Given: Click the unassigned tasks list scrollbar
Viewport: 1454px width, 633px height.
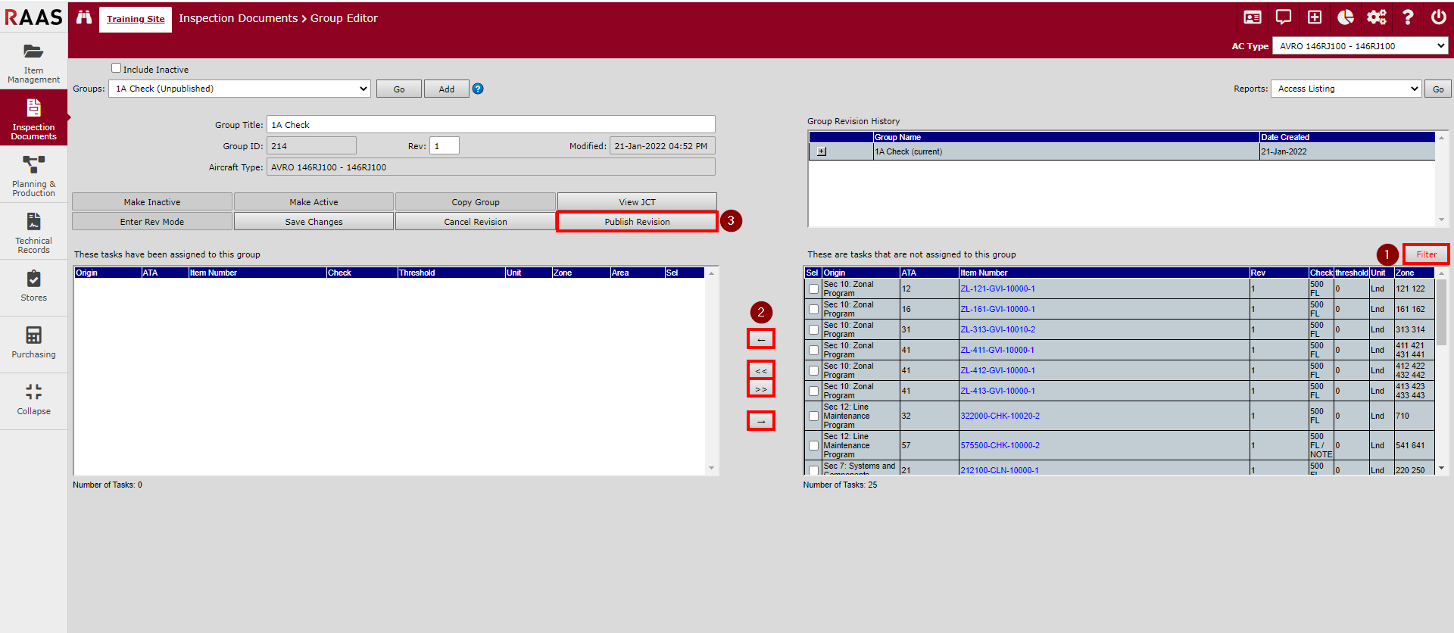Looking at the screenshot, I should [1441, 310].
